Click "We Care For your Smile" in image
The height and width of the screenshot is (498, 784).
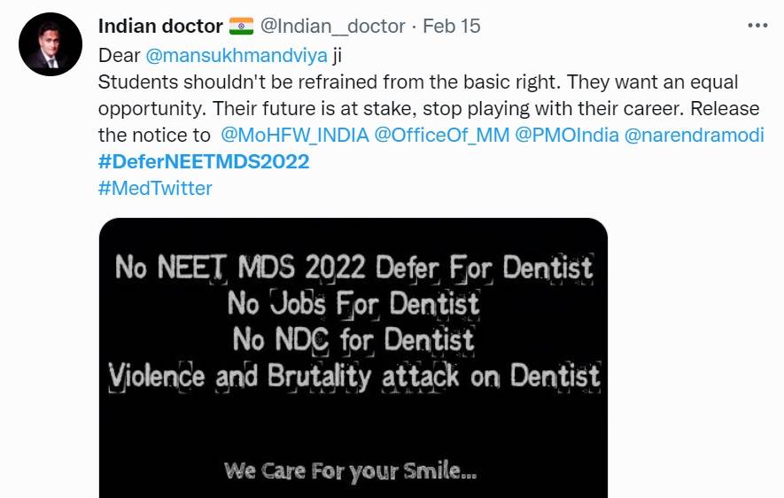(351, 470)
